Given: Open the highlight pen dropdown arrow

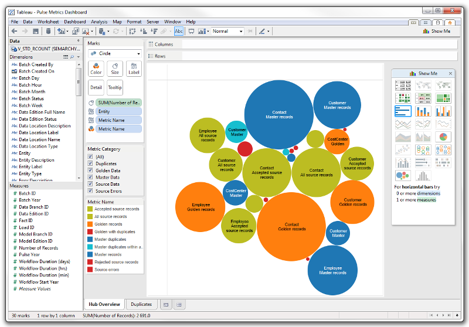Looking at the screenshot, I should click(x=269, y=32).
